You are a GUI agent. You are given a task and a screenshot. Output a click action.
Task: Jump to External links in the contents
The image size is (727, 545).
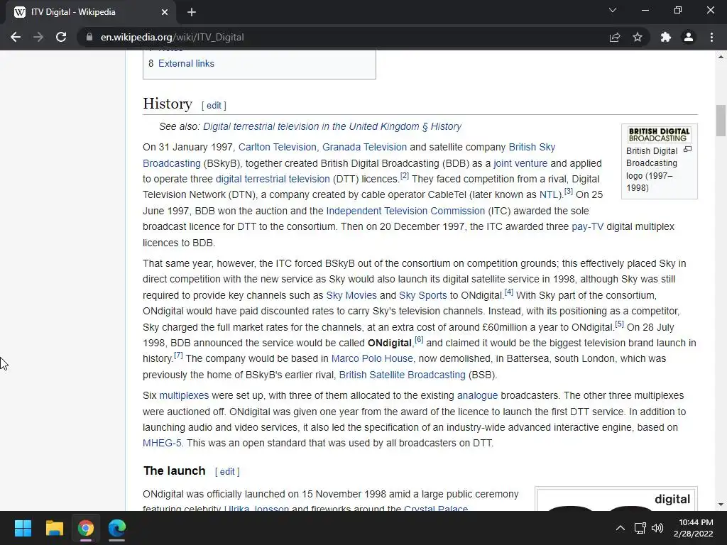coord(186,63)
